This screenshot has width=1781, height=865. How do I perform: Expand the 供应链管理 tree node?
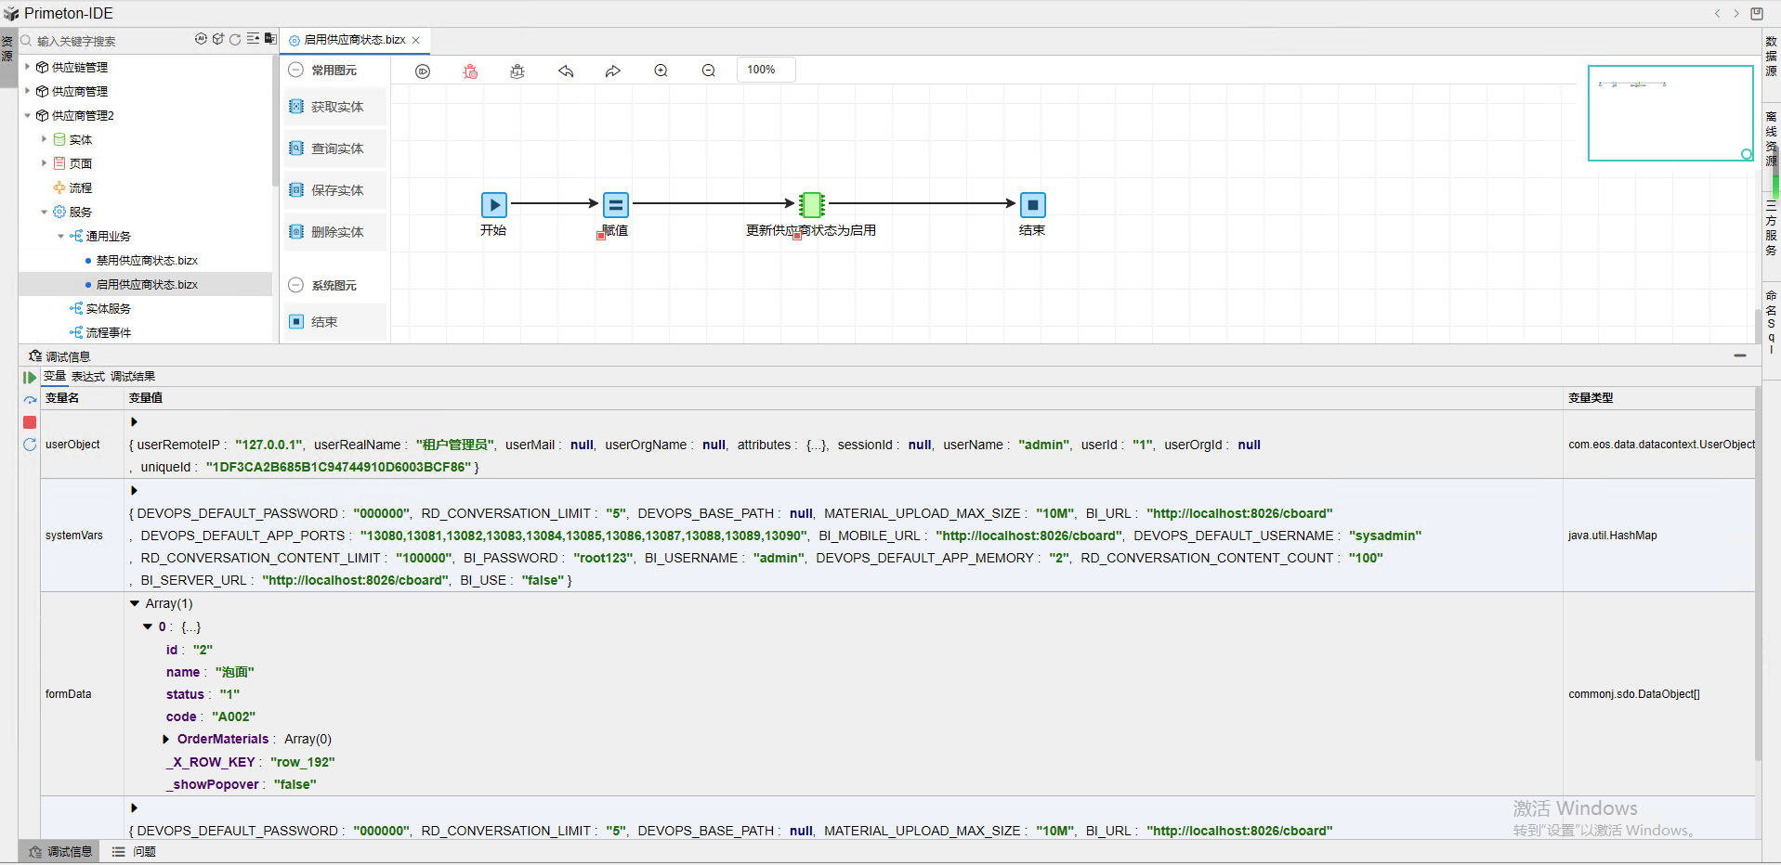coord(28,67)
